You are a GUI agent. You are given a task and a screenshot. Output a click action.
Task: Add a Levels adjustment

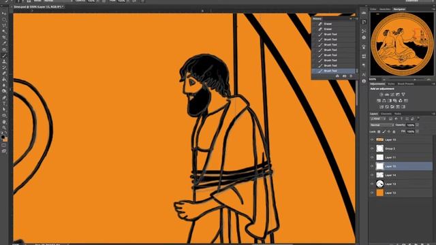coord(387,95)
